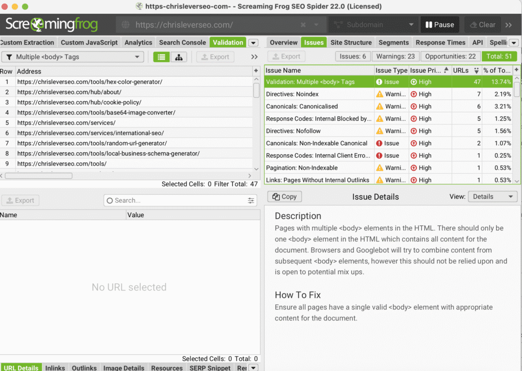Switch to list view icon
Screen dimensions: 522x371
pyautogui.click(x=162, y=57)
